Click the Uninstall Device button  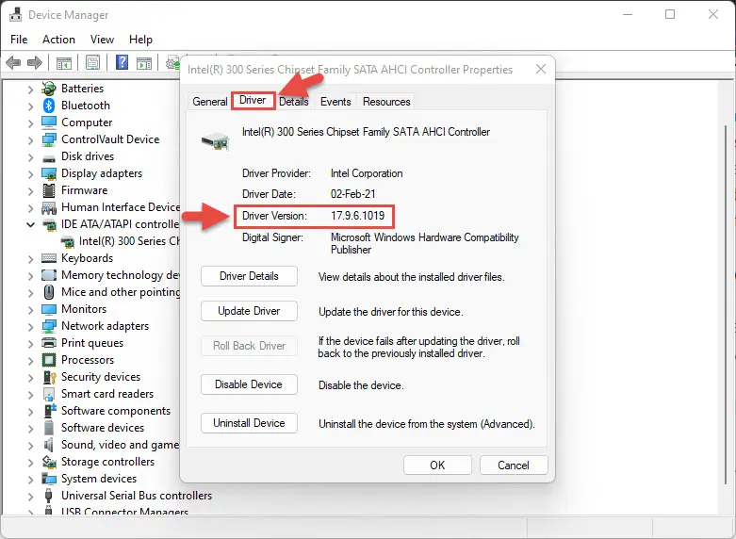coord(249,423)
